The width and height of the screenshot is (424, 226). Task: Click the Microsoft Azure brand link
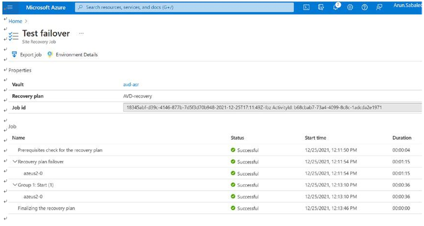tap(46, 7)
